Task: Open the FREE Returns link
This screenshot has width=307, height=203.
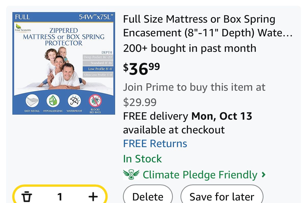Action: tap(155, 144)
